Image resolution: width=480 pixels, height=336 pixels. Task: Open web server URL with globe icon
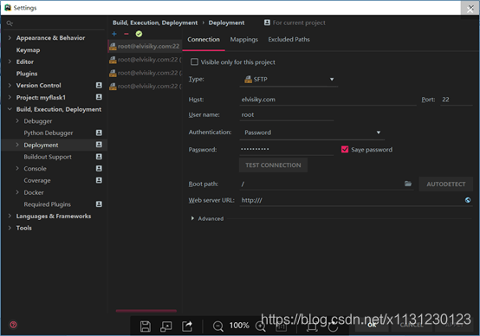click(468, 200)
